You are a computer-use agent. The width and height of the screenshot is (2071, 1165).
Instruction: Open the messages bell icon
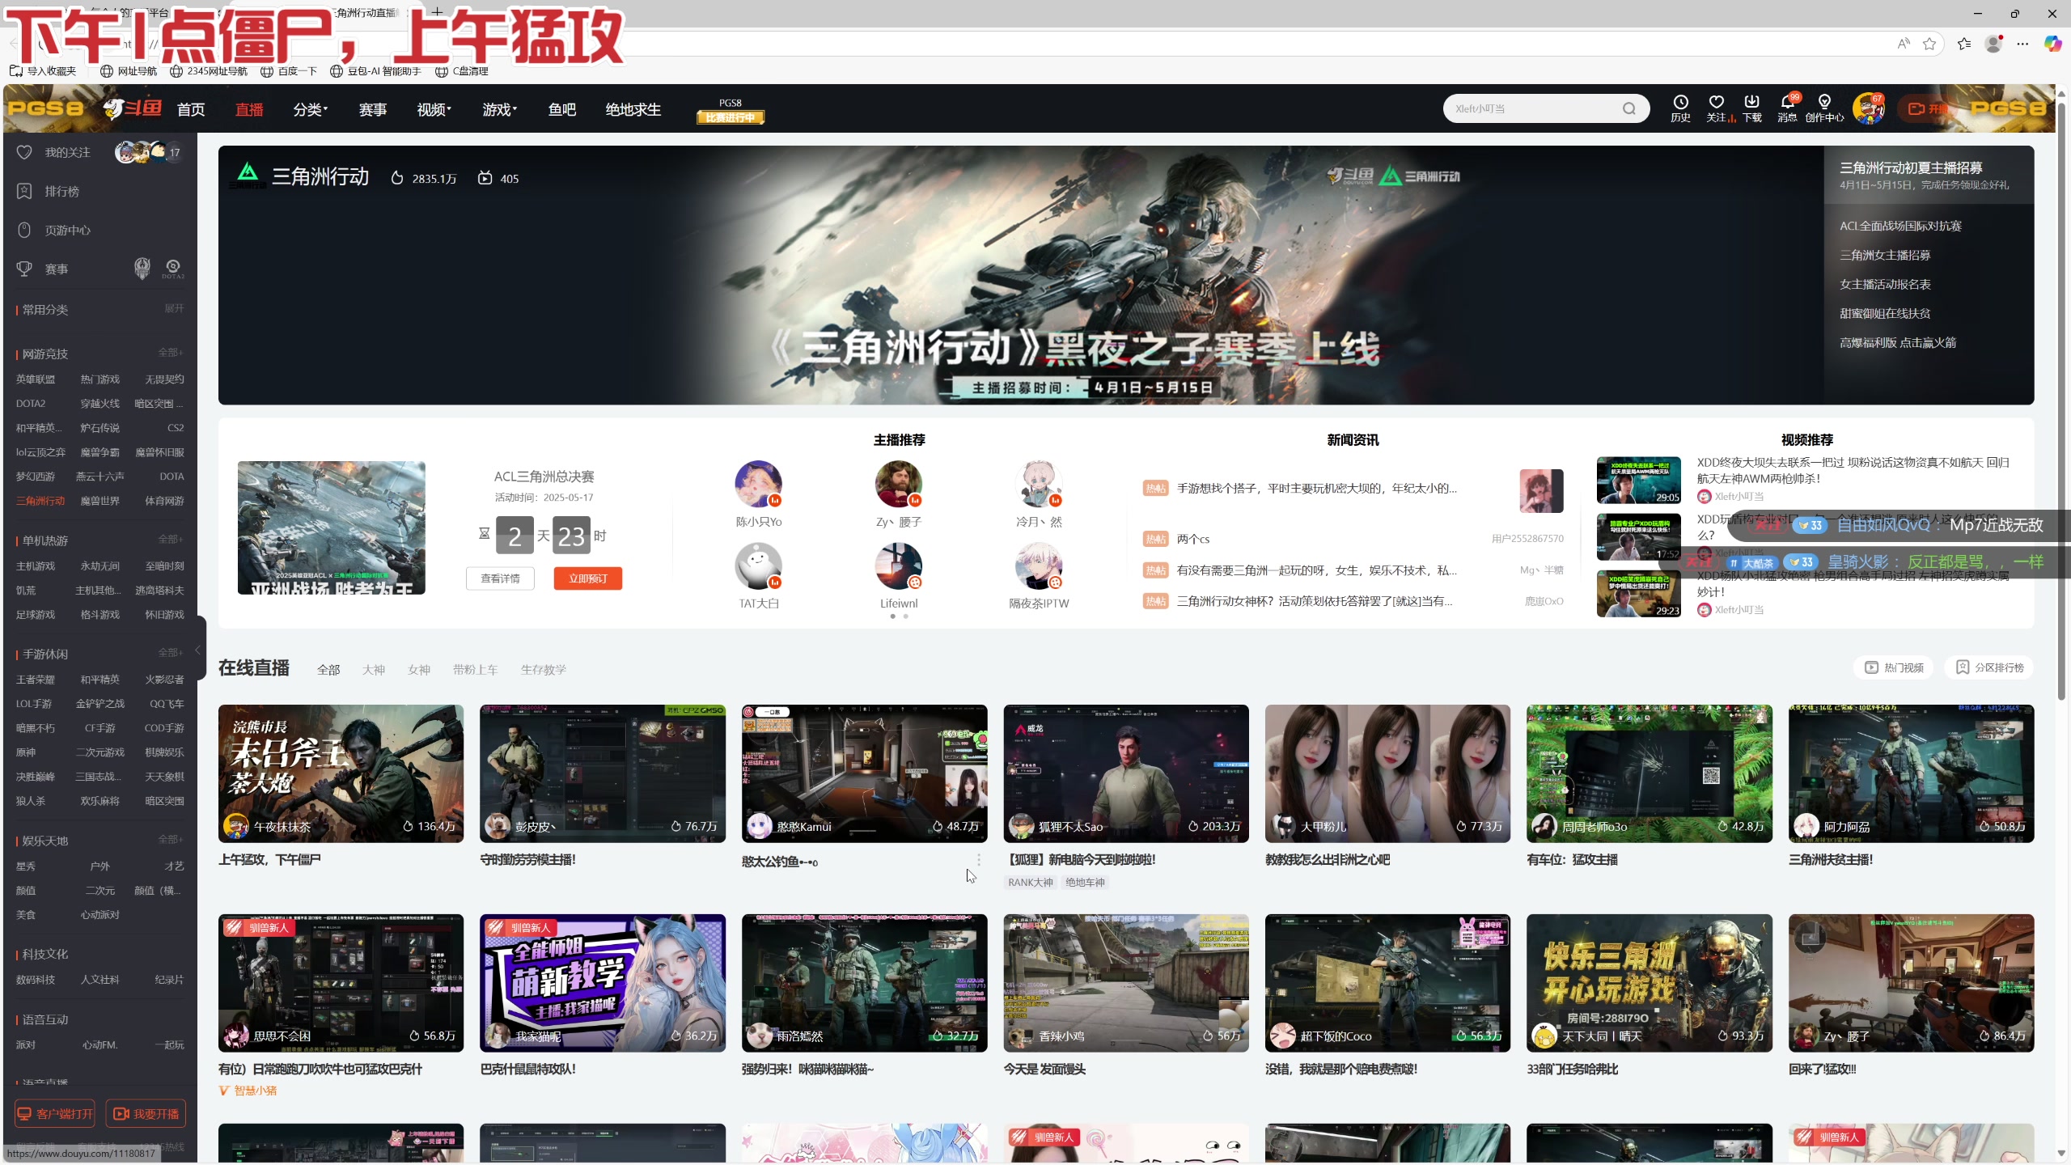[x=1787, y=108]
